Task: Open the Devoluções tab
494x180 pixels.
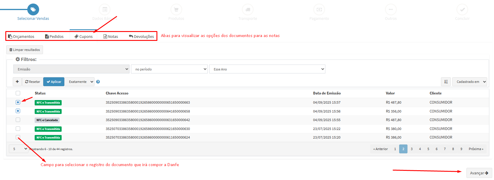Action: 141,36
